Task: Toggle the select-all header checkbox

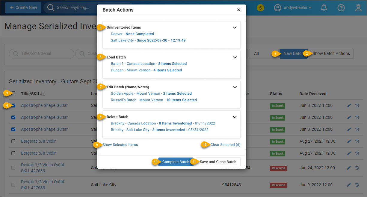Action: 13,93
